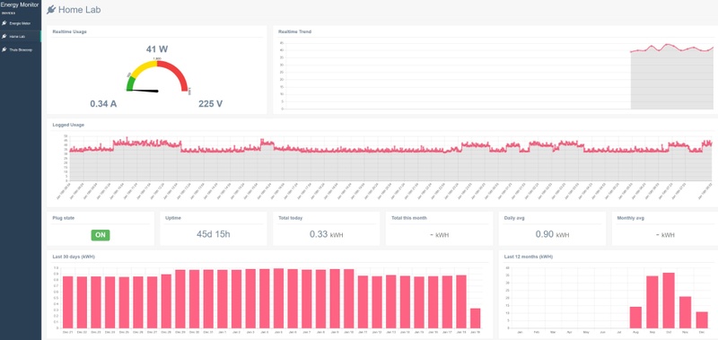This screenshot has width=718, height=340.
Task: Click the Aug bar in the 12 months chart
Action: pos(635,318)
